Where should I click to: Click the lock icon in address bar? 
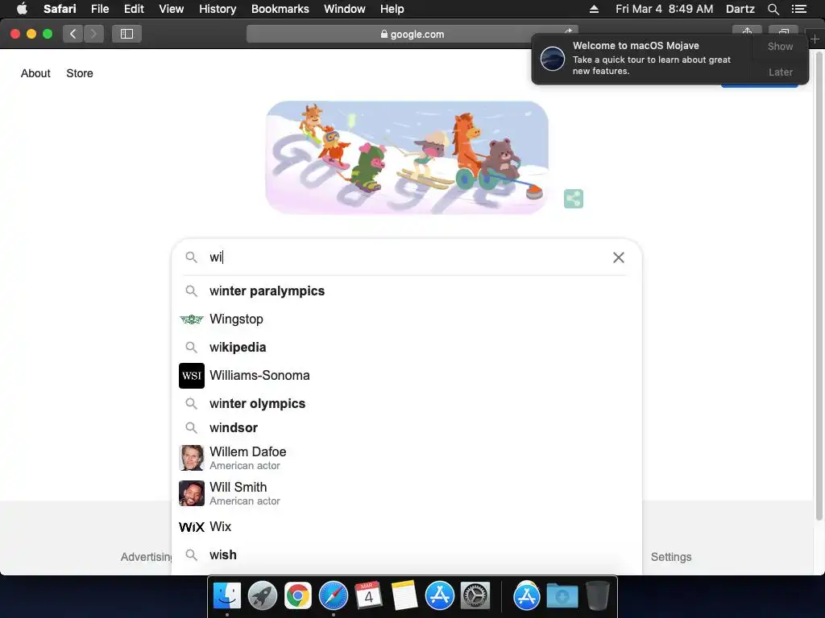384,34
